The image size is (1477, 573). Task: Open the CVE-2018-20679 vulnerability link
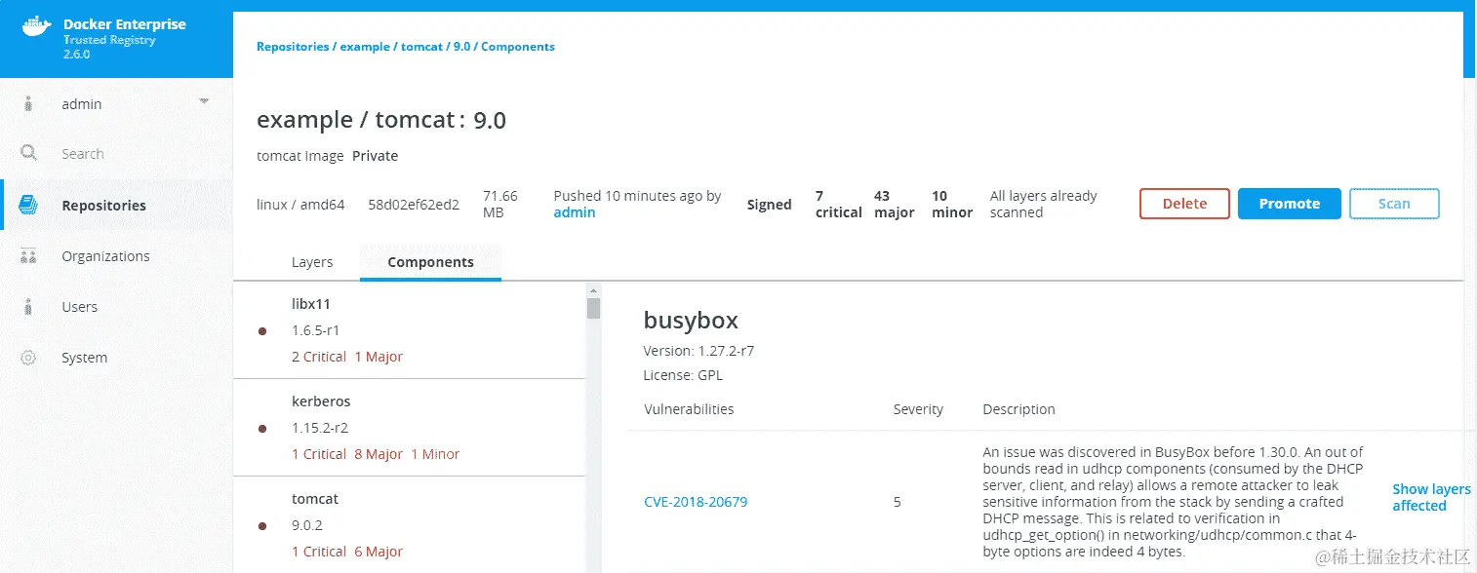(x=696, y=502)
